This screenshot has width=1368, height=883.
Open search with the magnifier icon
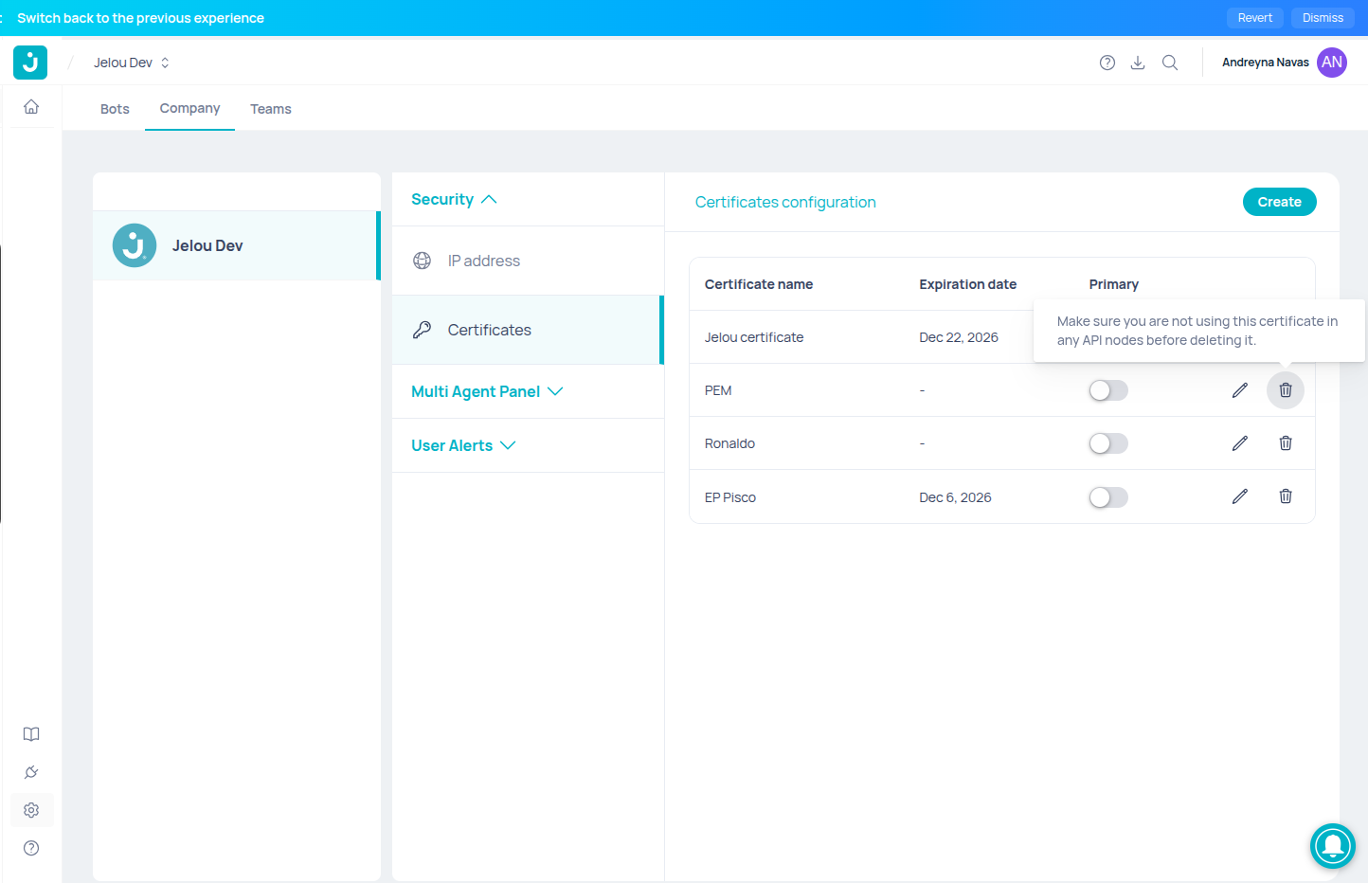[1170, 63]
